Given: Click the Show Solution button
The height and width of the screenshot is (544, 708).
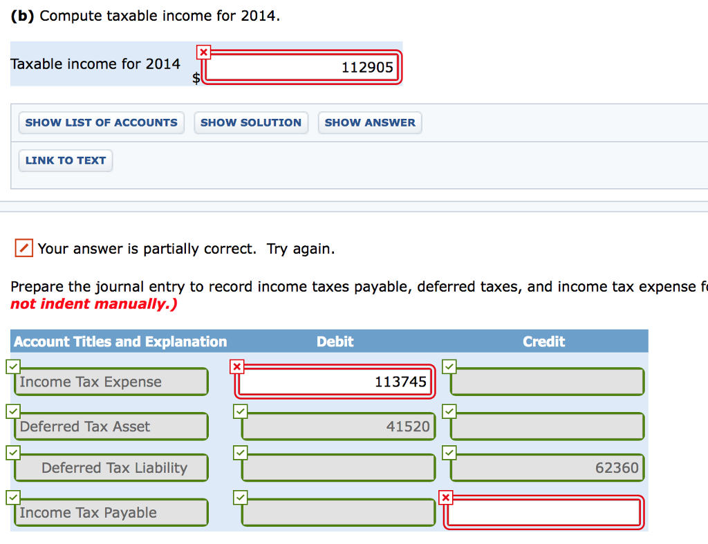Looking at the screenshot, I should (251, 122).
